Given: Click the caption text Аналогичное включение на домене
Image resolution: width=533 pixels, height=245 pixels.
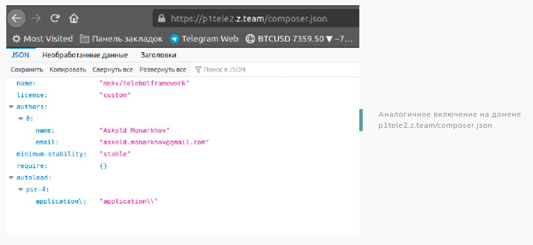Looking at the screenshot, I should pyautogui.click(x=450, y=114).
